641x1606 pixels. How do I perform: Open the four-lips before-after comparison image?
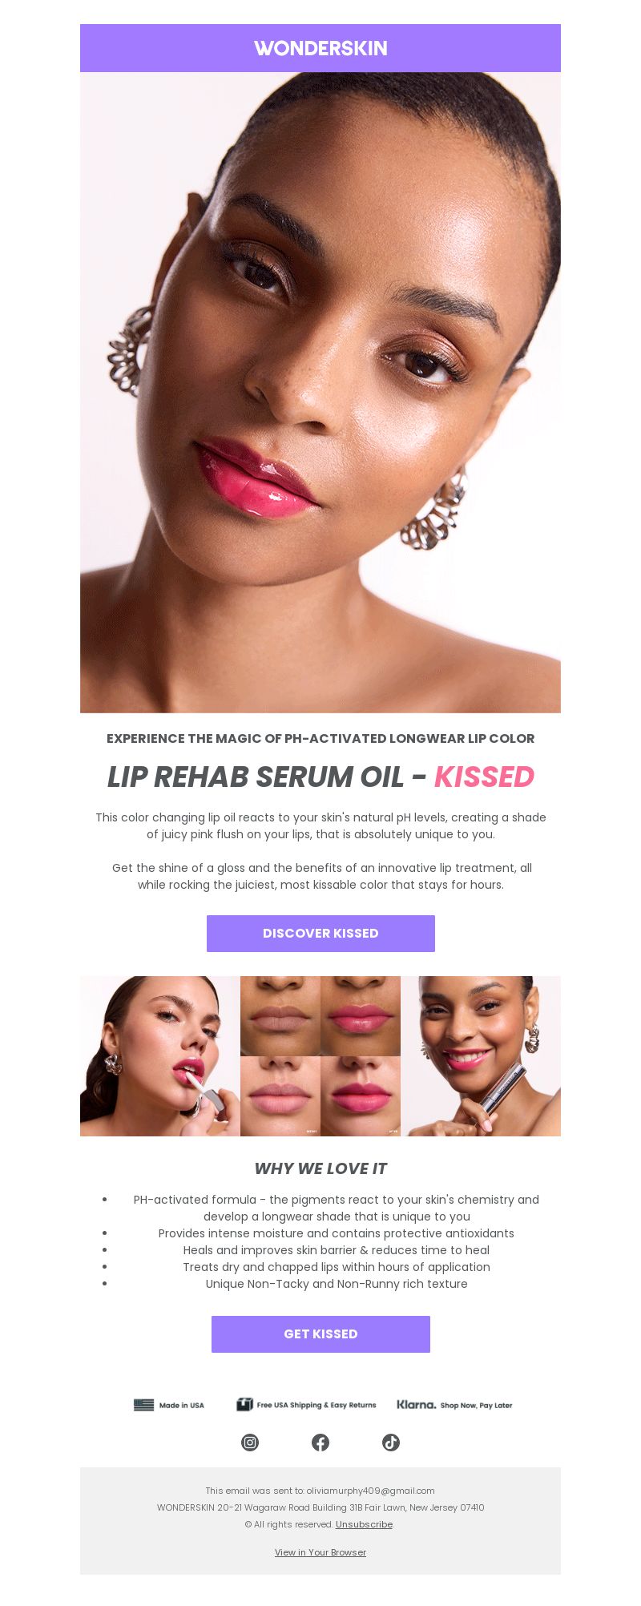(320, 1056)
